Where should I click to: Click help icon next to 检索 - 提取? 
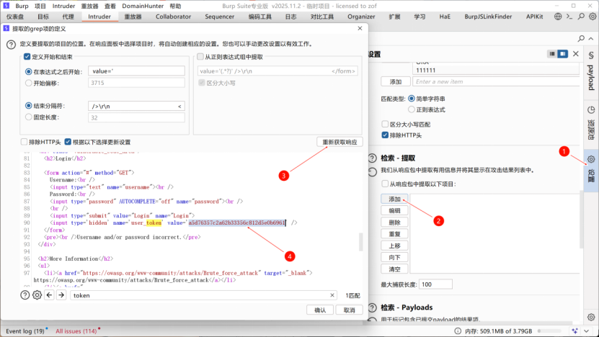[x=372, y=158]
